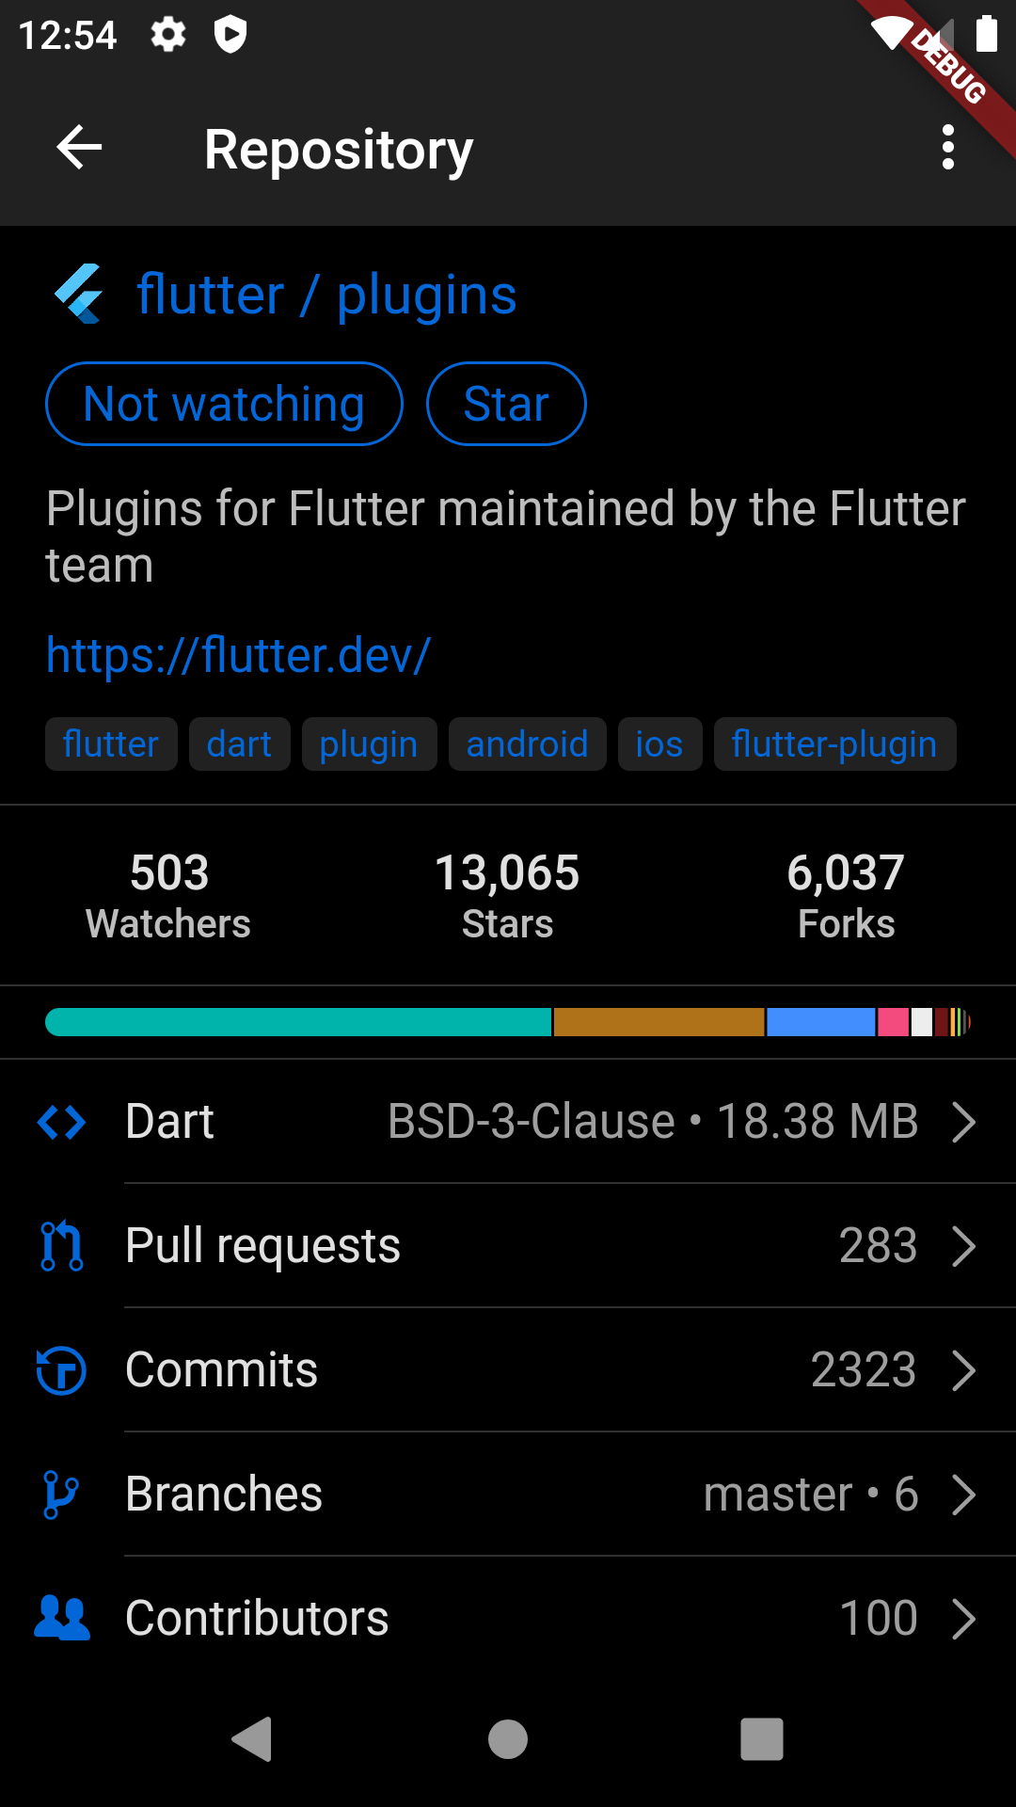Select the flutter-plugin topic tag
This screenshot has width=1016, height=1807.
834,744
